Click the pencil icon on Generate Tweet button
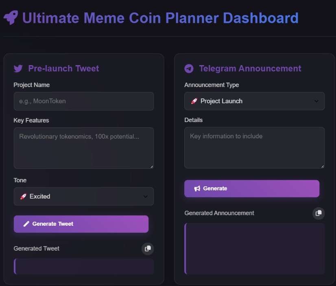This screenshot has height=286, width=336. click(26, 224)
